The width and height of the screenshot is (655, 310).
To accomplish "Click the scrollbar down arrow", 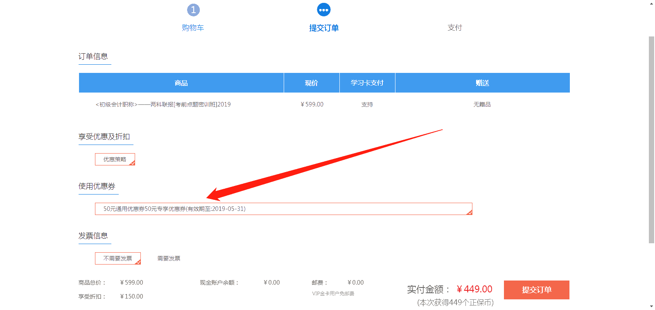I will point(651,306).
